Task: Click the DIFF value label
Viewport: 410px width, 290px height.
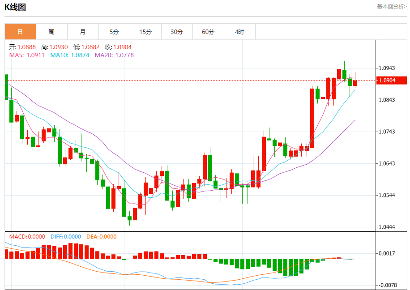Action: coord(66,237)
